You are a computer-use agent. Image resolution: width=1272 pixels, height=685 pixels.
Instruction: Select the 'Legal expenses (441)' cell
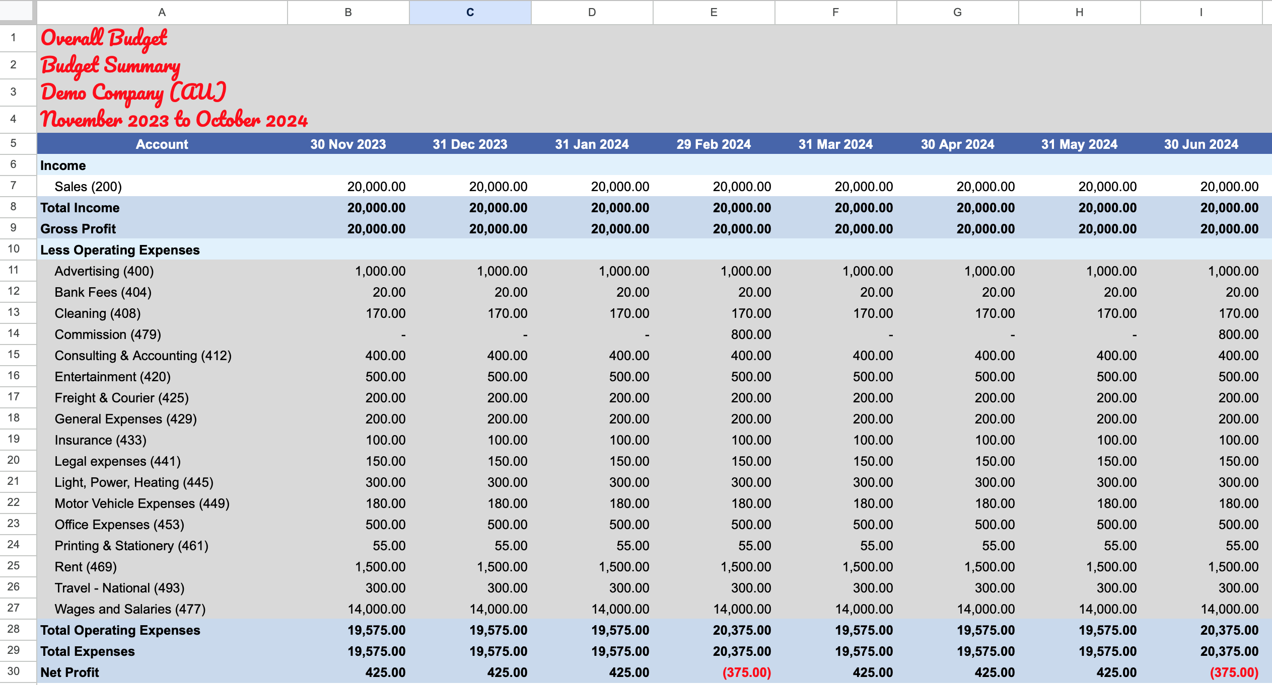click(x=162, y=461)
